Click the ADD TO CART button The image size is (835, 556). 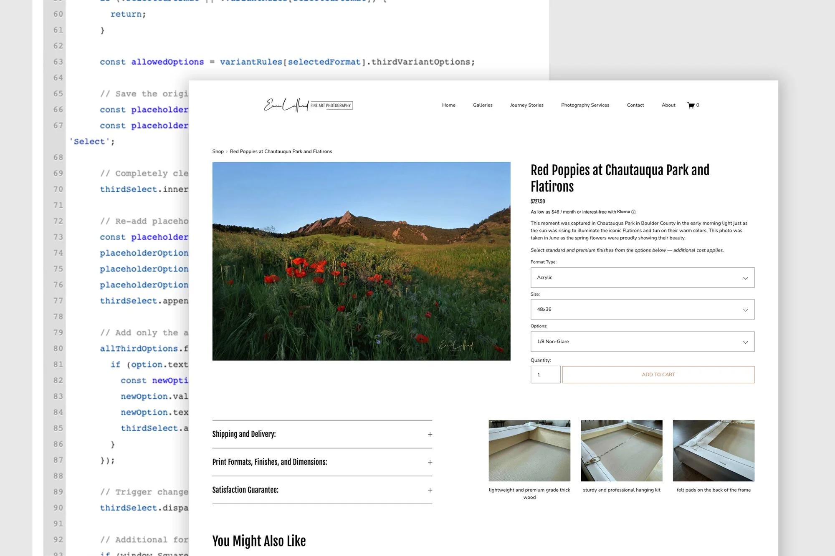(x=658, y=374)
